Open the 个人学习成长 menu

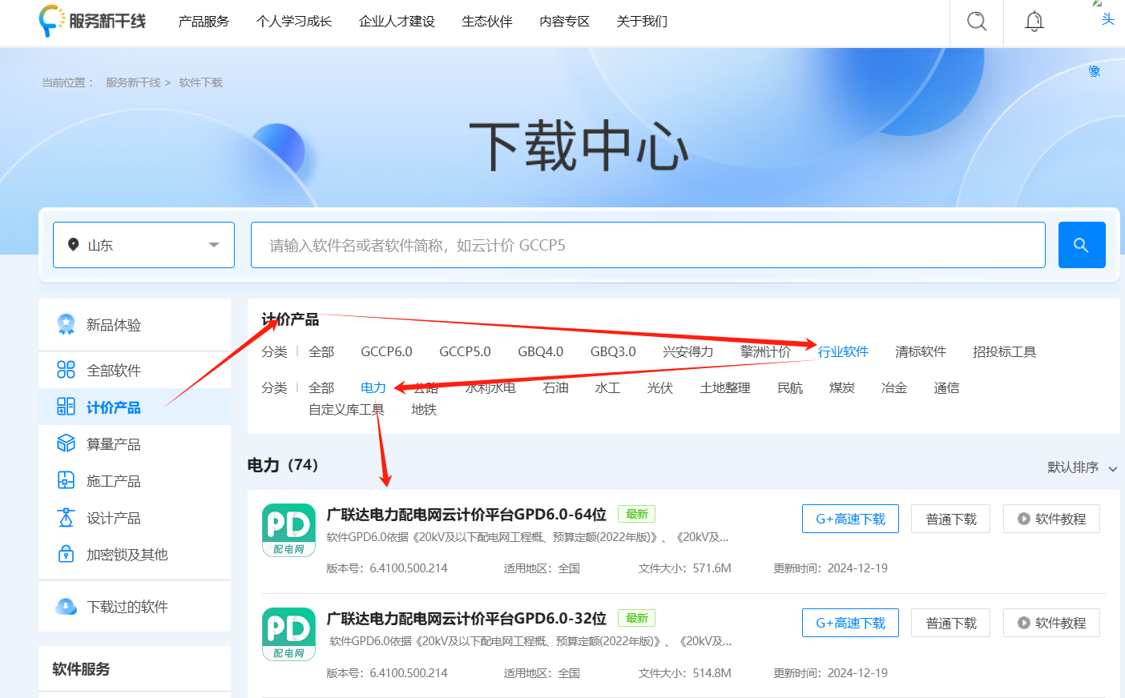[294, 22]
